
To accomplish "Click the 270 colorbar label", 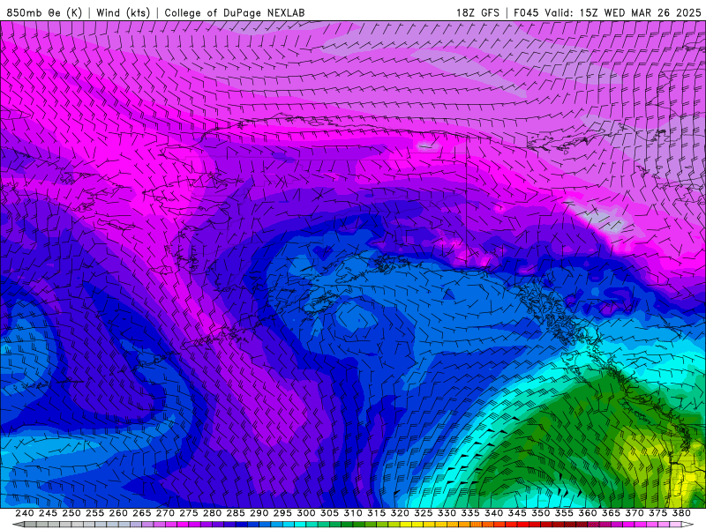I will click(x=165, y=513).
